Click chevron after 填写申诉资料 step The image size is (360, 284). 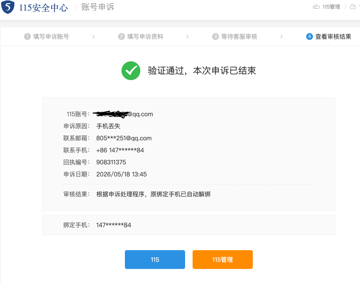[187, 37]
